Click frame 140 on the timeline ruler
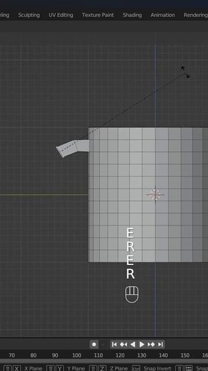Screen dimensions: 208x371 163,355
